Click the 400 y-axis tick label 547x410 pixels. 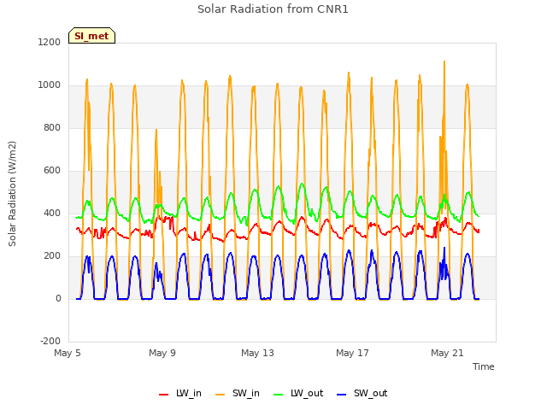52,213
